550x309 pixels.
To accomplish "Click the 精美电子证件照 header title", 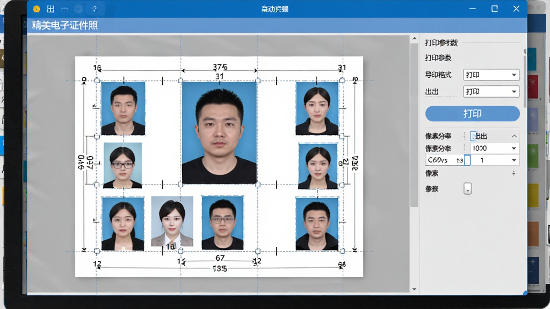I will [x=65, y=25].
